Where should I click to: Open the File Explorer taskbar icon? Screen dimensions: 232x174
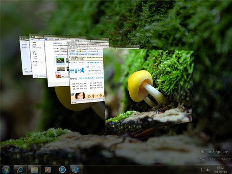pos(34,169)
